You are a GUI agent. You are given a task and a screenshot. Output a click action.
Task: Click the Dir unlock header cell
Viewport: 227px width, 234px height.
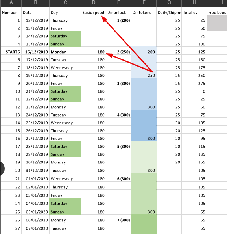click(119, 12)
